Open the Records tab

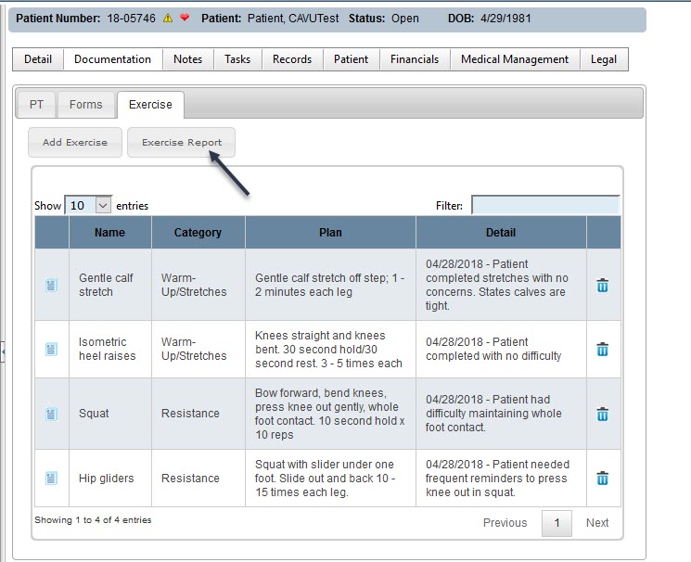click(x=292, y=59)
